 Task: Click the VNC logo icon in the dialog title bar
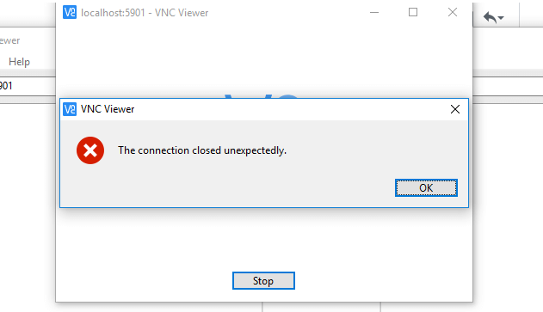coord(70,109)
